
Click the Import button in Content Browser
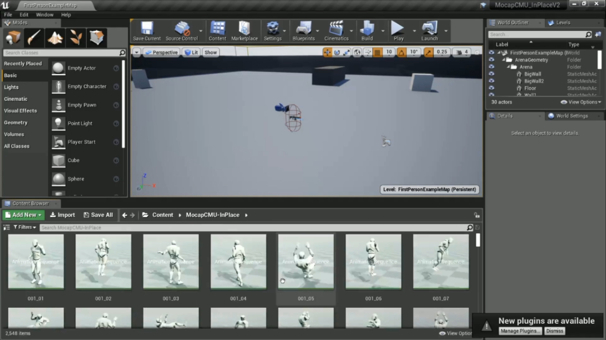click(x=62, y=215)
